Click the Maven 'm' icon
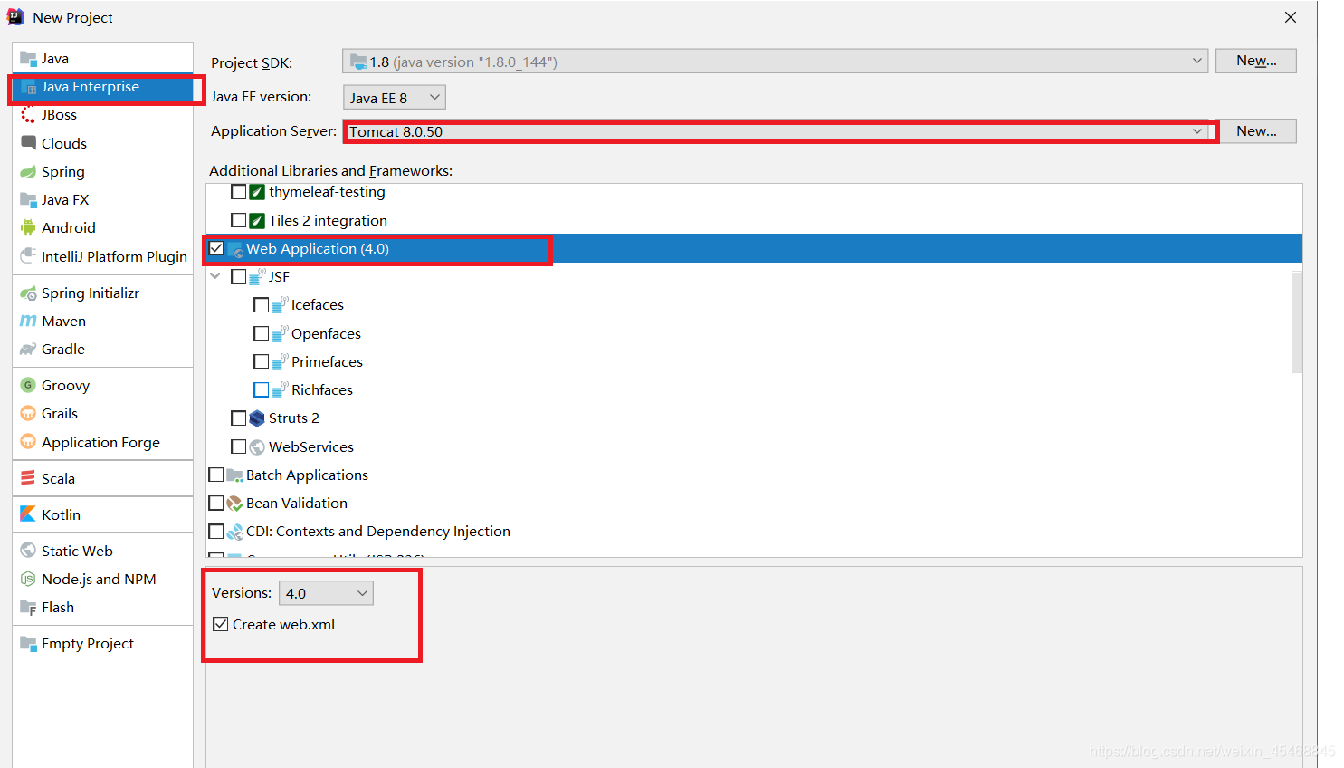1344x768 pixels. point(28,322)
